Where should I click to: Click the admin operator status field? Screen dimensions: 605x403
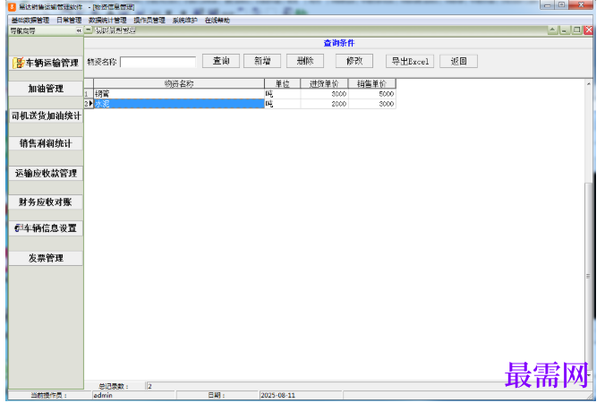tap(133, 395)
